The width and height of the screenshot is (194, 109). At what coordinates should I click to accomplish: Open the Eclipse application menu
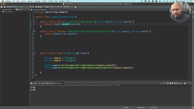[x=8, y=1]
